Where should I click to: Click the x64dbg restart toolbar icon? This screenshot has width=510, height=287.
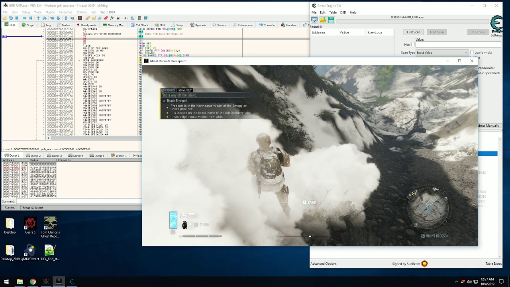coord(11,18)
